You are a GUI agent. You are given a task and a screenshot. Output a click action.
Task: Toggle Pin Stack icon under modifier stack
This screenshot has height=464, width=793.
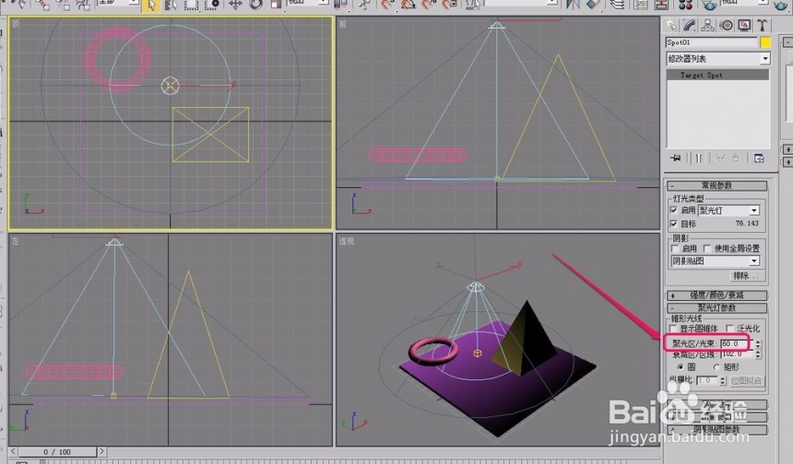(x=676, y=158)
